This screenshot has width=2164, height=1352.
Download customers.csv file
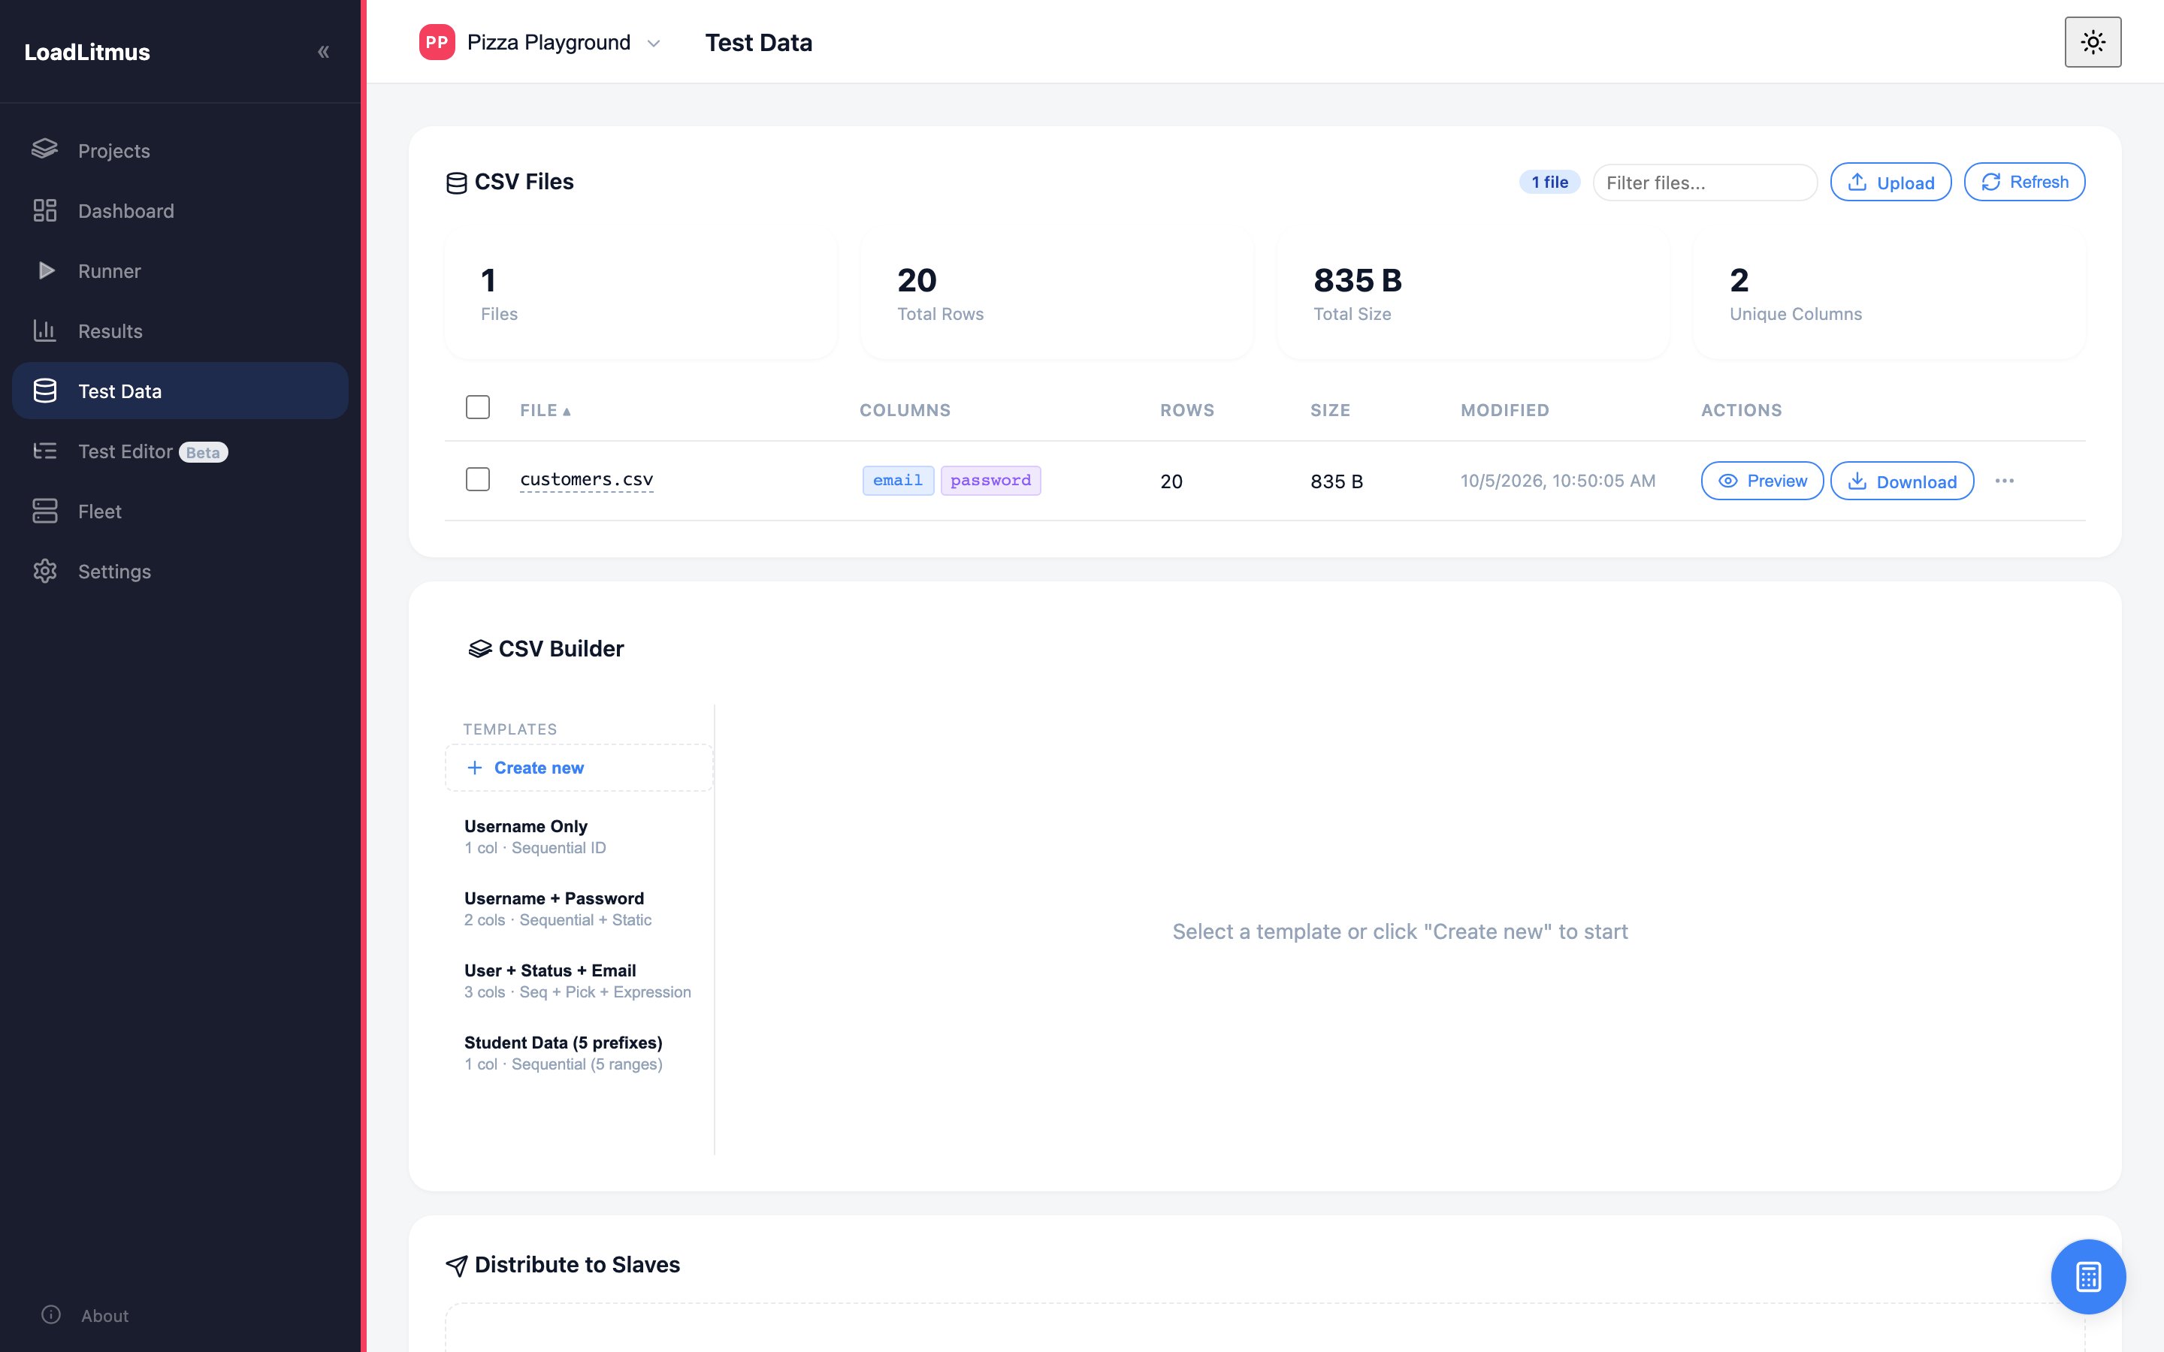tap(1902, 481)
